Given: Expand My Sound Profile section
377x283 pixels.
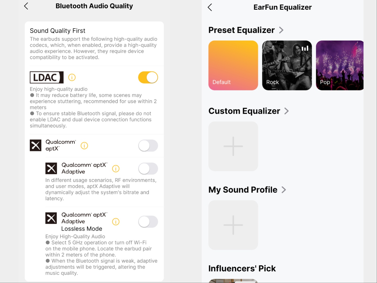Looking at the screenshot, I should pos(284,190).
